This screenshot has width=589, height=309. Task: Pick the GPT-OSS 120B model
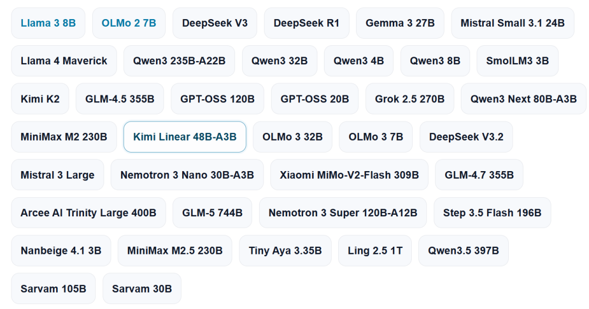click(x=218, y=99)
